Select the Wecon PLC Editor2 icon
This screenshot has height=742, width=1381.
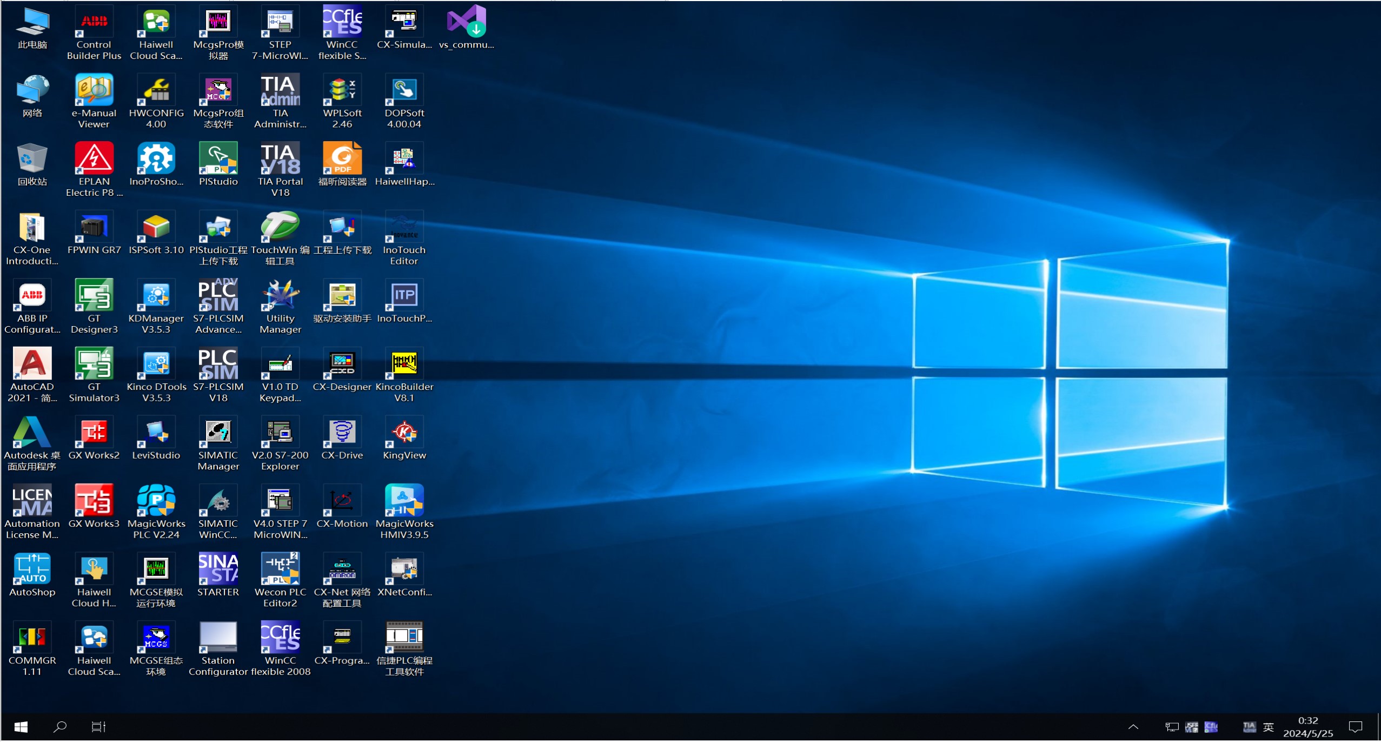tap(280, 580)
